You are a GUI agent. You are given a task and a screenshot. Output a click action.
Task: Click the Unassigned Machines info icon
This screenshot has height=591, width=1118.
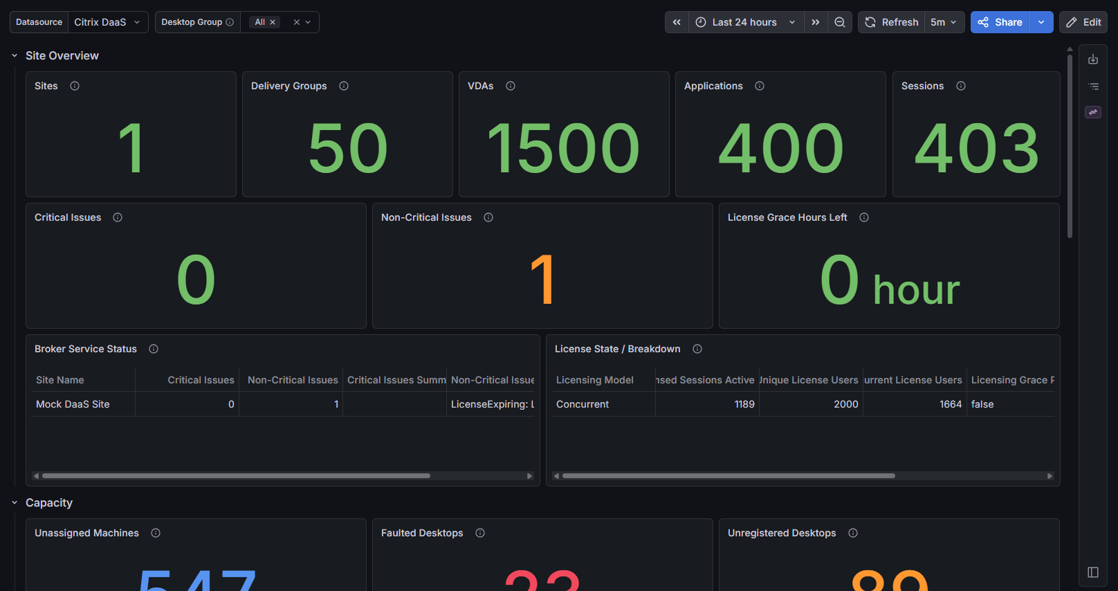point(156,533)
